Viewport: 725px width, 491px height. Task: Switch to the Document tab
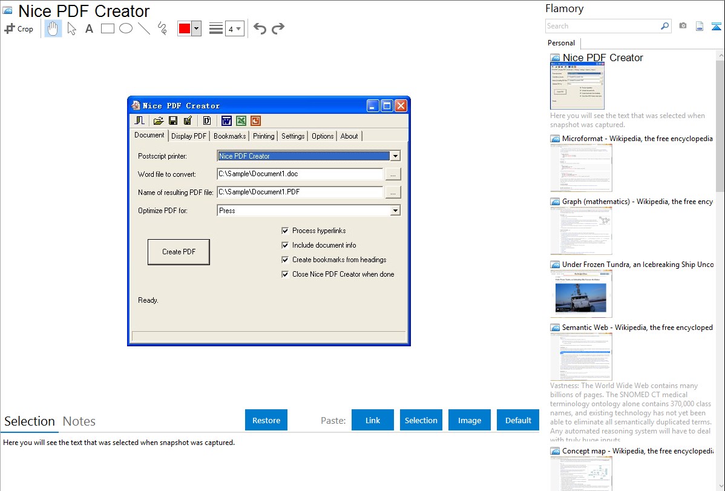(x=149, y=135)
